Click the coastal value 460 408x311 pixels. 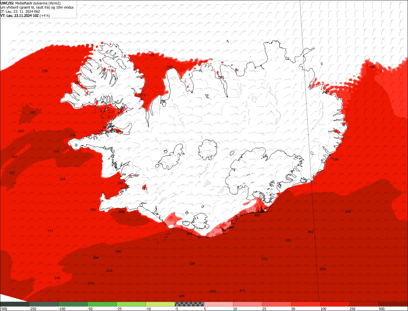[x=257, y=215]
